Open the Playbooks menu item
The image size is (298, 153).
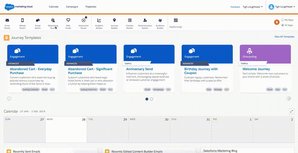point(91,7)
